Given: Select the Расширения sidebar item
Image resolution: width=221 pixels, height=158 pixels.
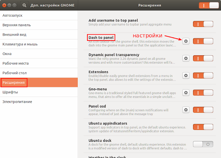Looking at the screenshot, I should [x=39, y=82].
